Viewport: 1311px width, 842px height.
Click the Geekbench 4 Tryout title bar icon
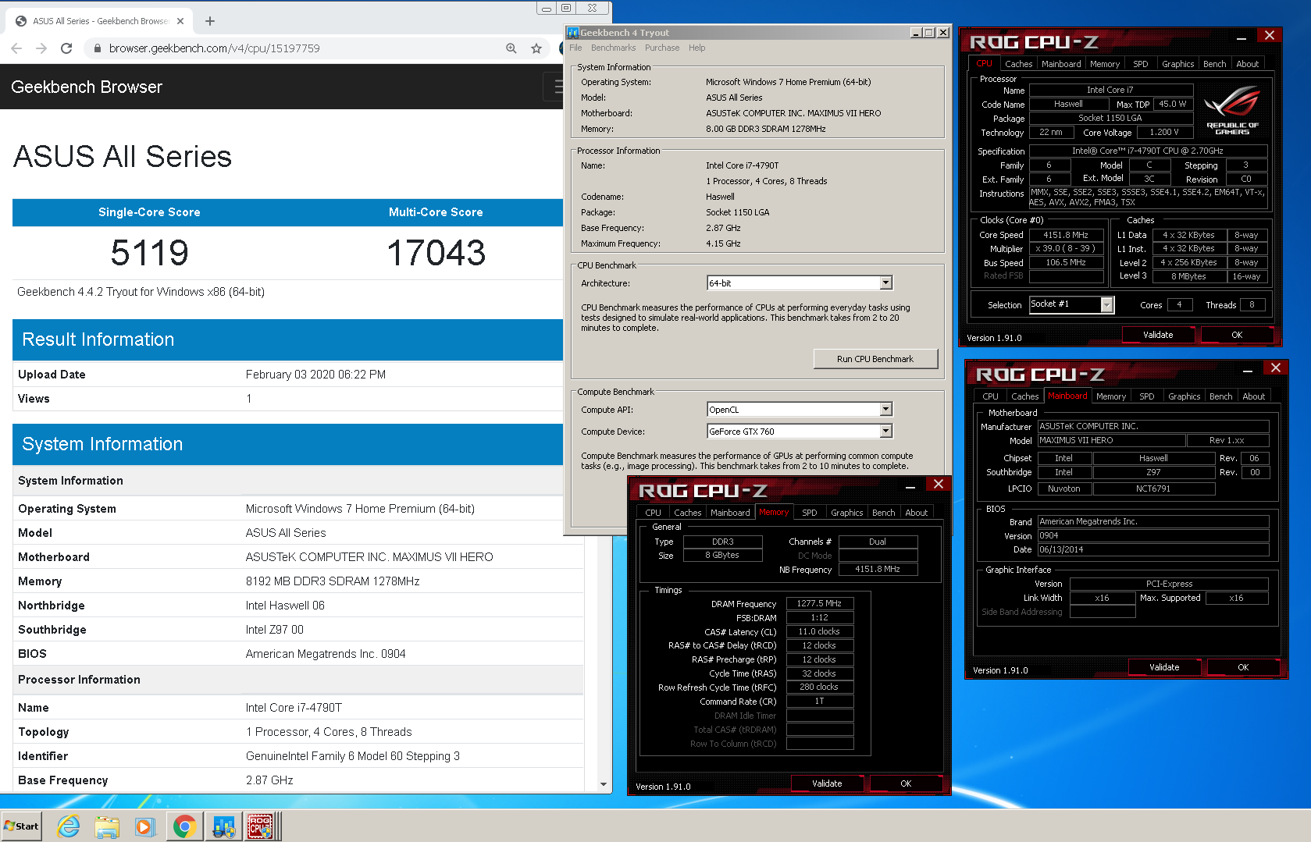[x=573, y=33]
